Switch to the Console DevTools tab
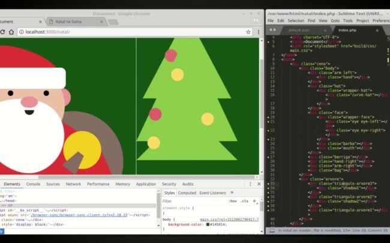Viewport: 390px width, 243px height. pos(33,184)
